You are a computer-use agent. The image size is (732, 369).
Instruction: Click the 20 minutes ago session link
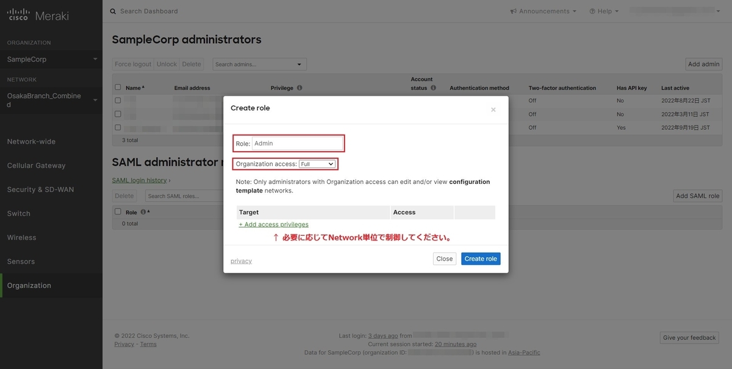pyautogui.click(x=456, y=344)
